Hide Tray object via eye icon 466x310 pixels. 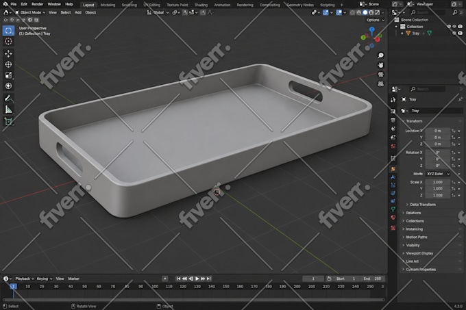click(454, 34)
